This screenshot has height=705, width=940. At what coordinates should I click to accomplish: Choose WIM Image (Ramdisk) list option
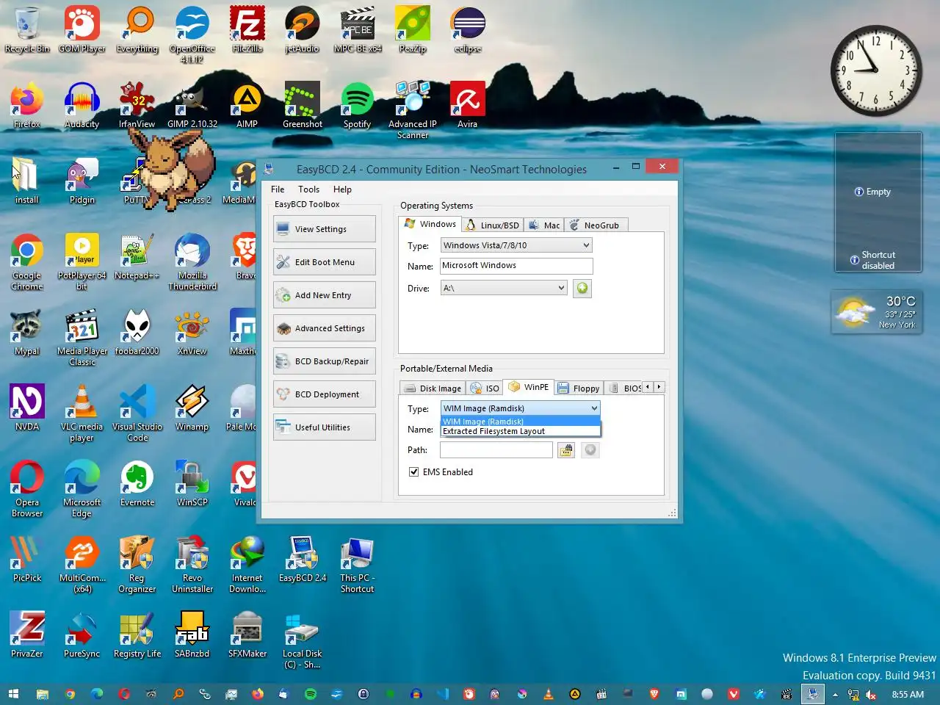pos(521,422)
